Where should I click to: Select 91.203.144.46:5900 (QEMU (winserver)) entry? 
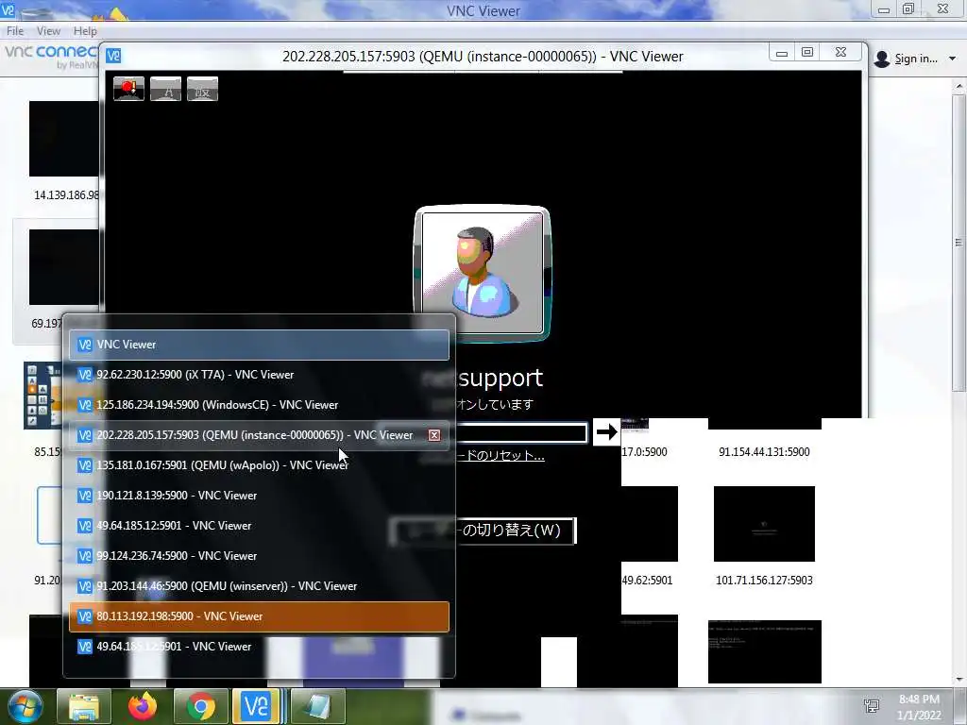coord(259,586)
